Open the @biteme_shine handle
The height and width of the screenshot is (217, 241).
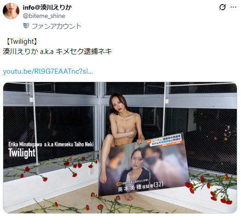point(44,16)
